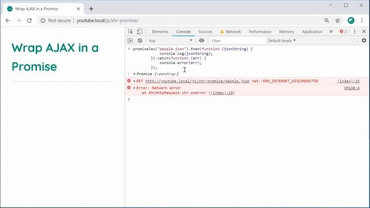Focus the console Filter field

[x=237, y=40]
